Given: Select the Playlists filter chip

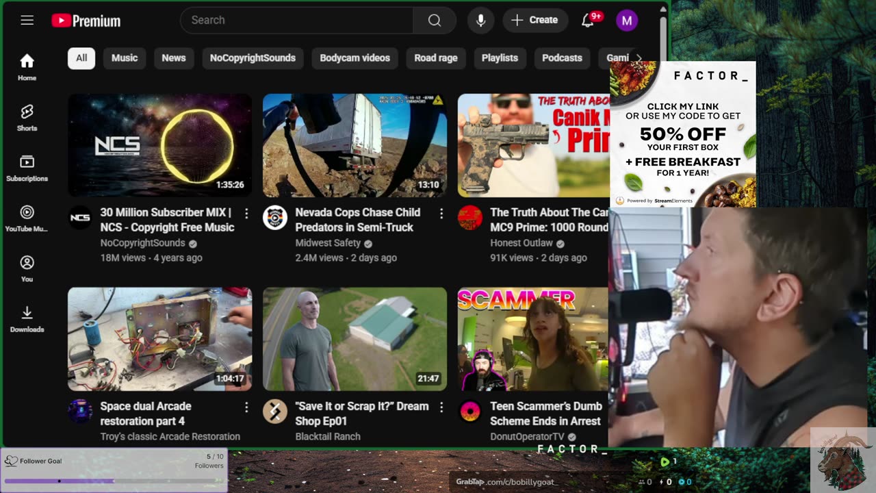Looking at the screenshot, I should [500, 58].
